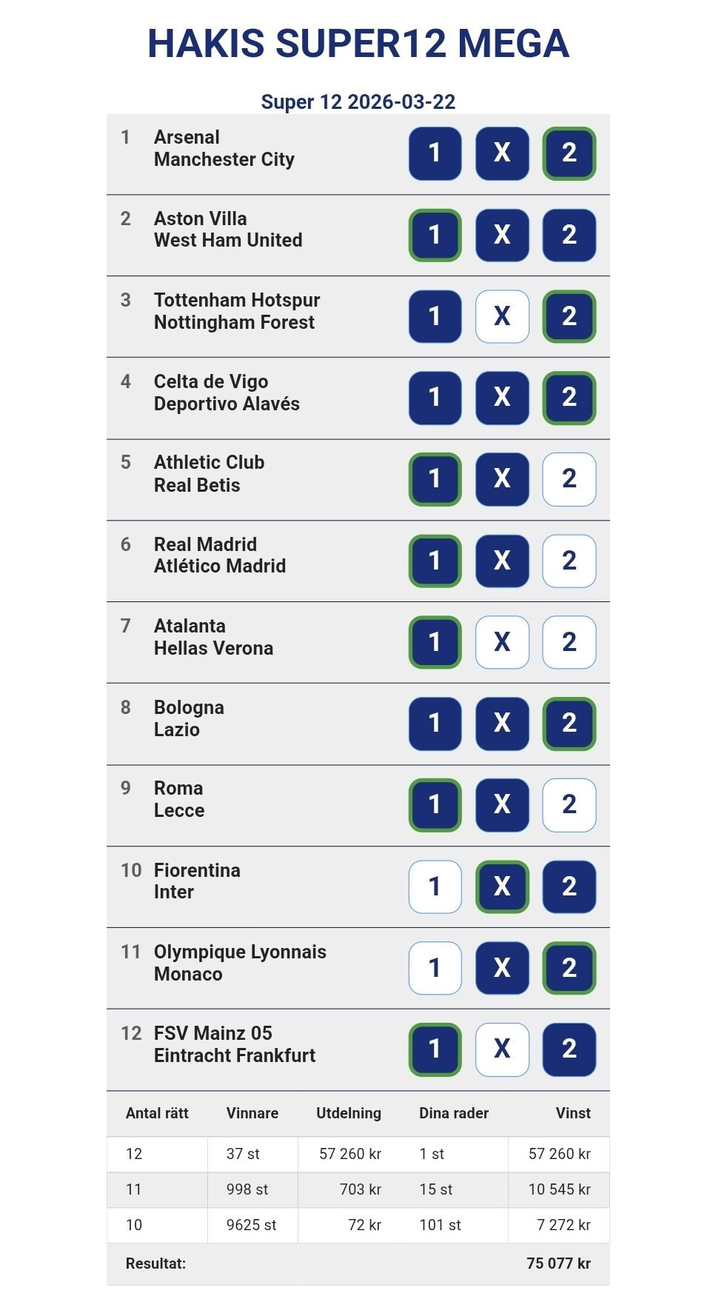Click the Antal rätt column header
Screen dimensions: 716x1302
tap(157, 1113)
